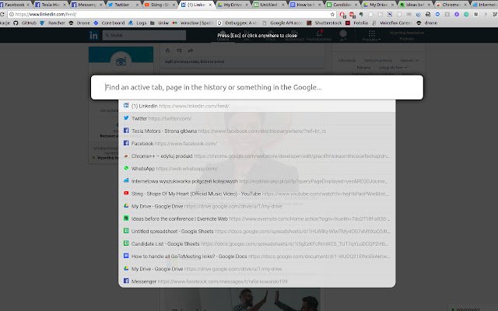498x311 pixels.
Task: Pick 'Internetowa wyszukiwarka połączeń kolejowych' in the list
Action: (x=257, y=181)
